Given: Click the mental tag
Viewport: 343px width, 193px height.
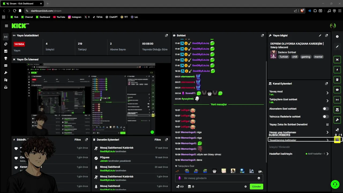Looking at the screenshot, I should (318, 57).
